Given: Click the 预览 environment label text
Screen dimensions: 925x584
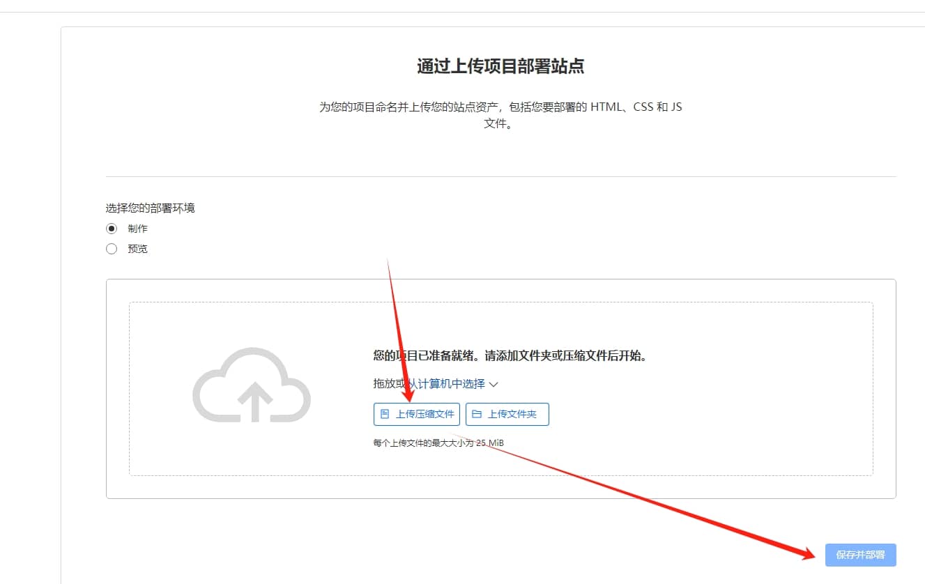Looking at the screenshot, I should (137, 249).
